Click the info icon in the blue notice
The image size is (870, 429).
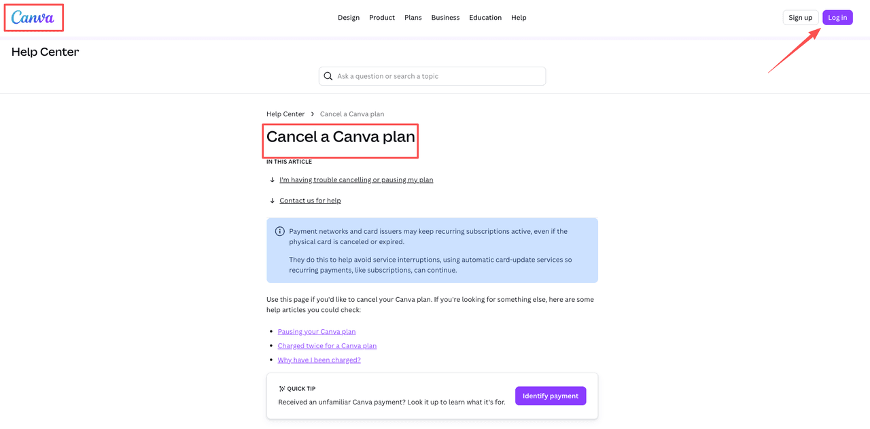pyautogui.click(x=279, y=230)
